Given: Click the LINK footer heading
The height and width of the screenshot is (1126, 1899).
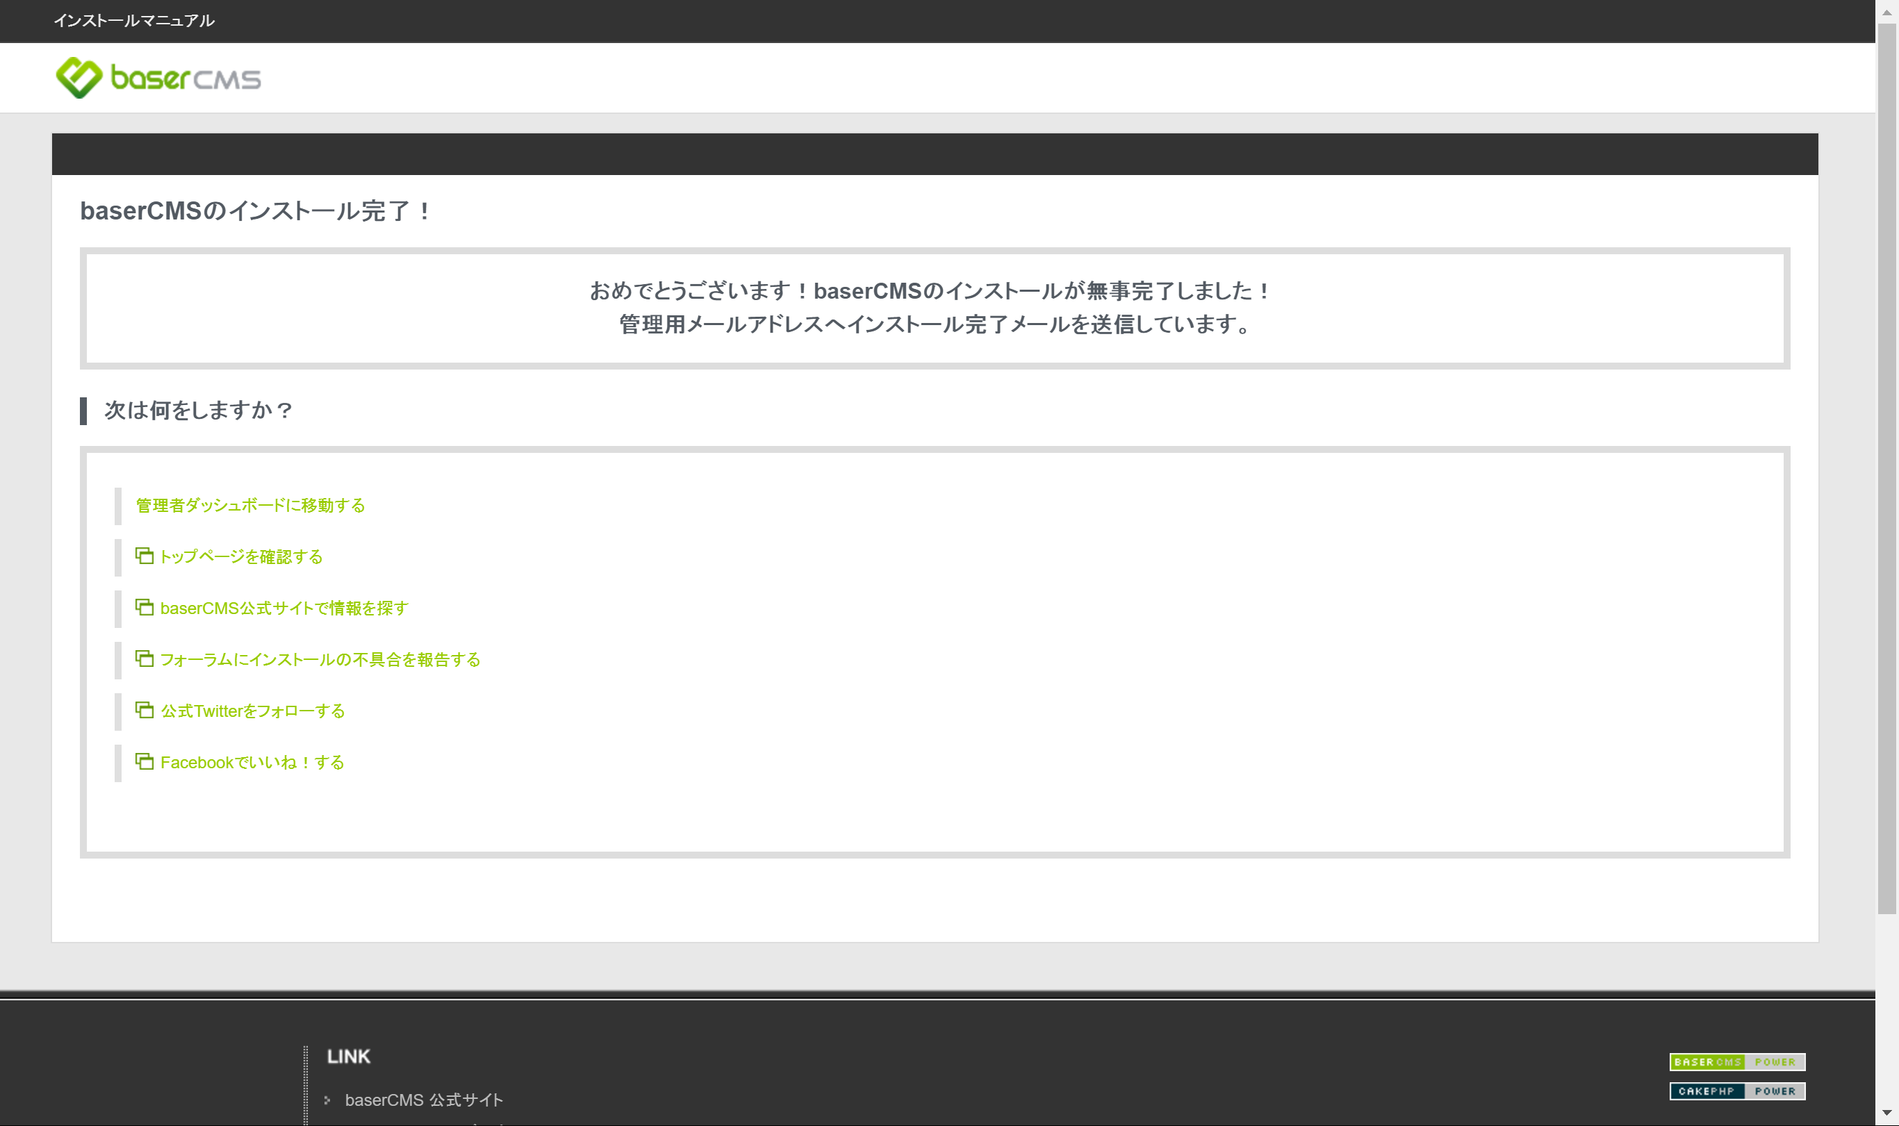Looking at the screenshot, I should tap(348, 1057).
